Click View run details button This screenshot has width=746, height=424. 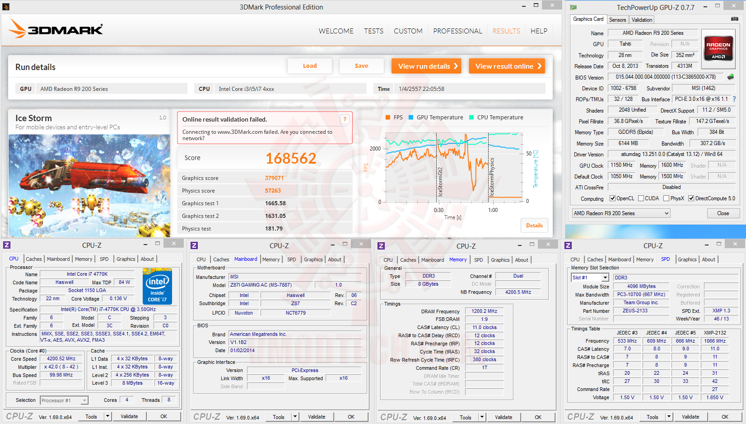click(426, 66)
